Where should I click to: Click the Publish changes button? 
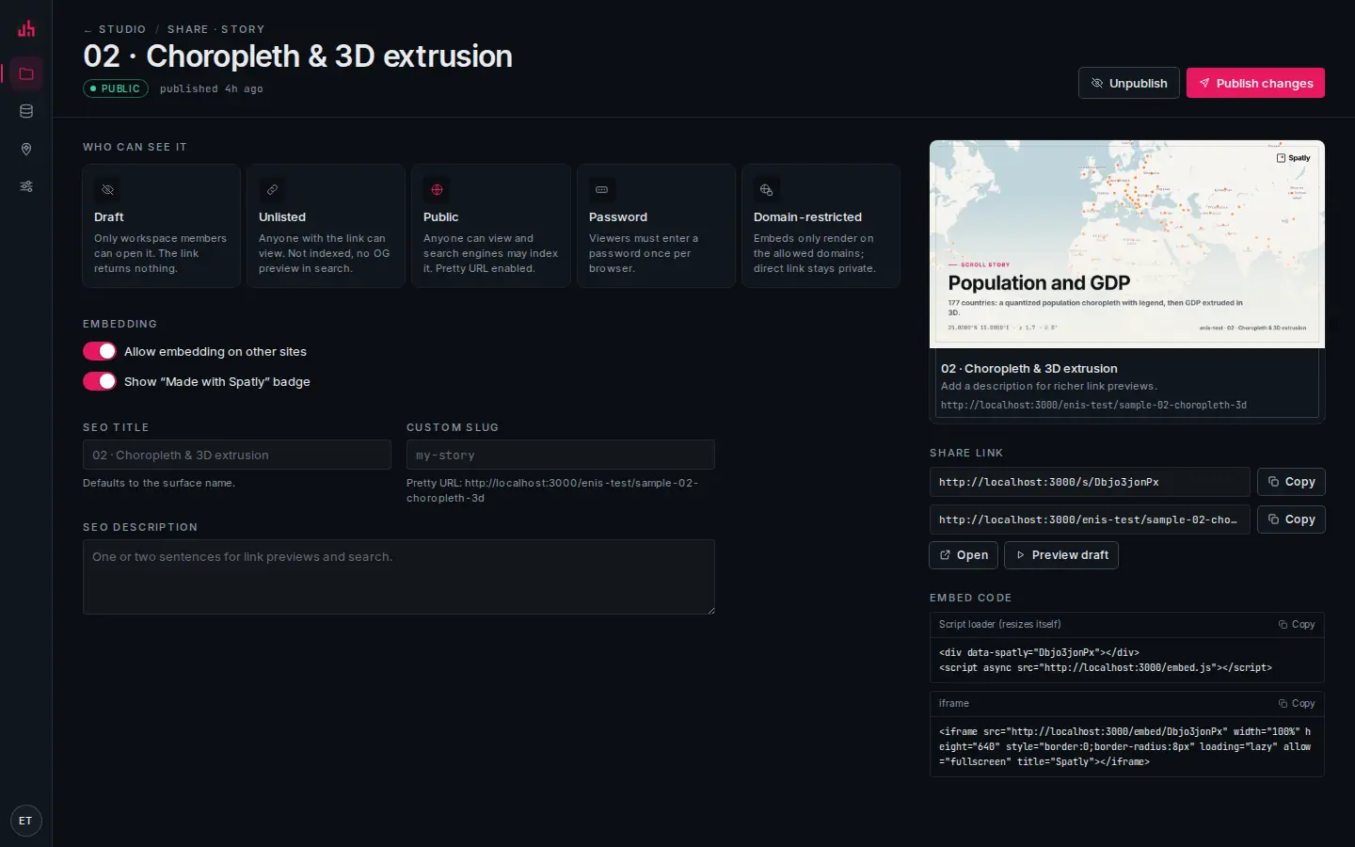1255,83
